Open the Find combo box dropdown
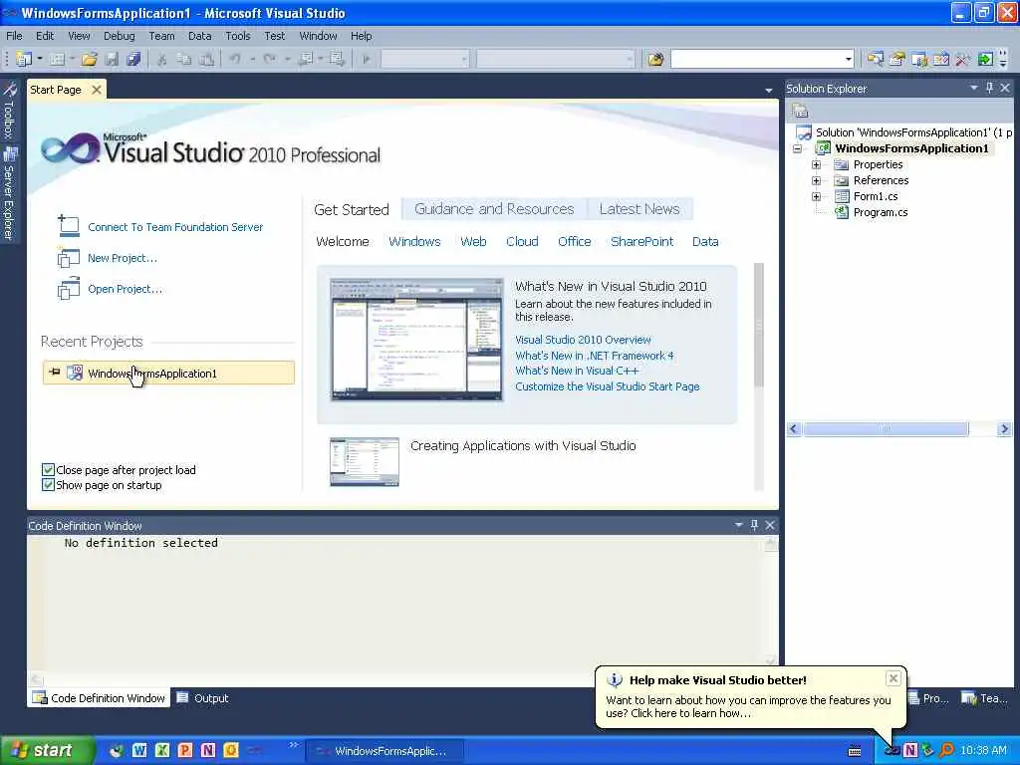The image size is (1020, 765). [x=848, y=59]
